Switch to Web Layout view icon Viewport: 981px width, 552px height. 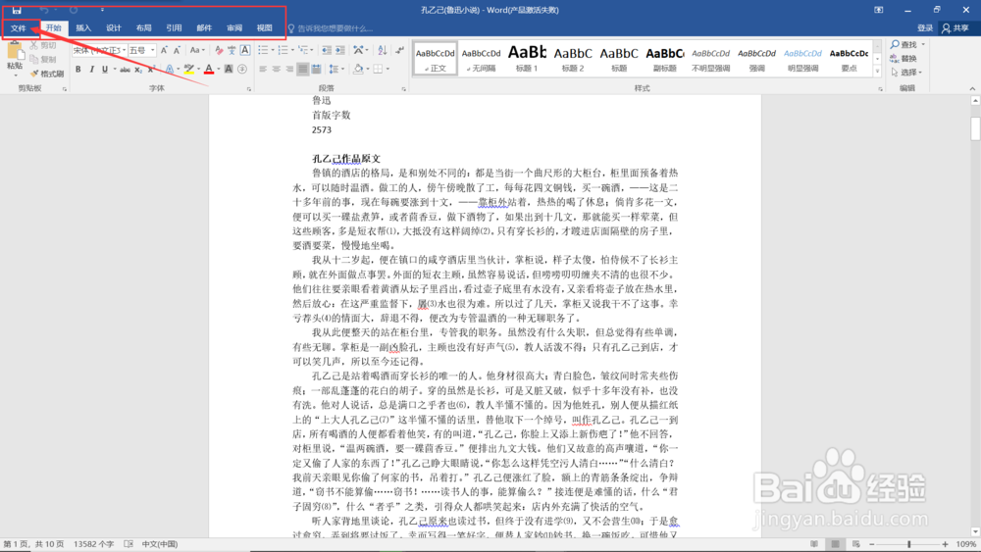pyautogui.click(x=855, y=544)
